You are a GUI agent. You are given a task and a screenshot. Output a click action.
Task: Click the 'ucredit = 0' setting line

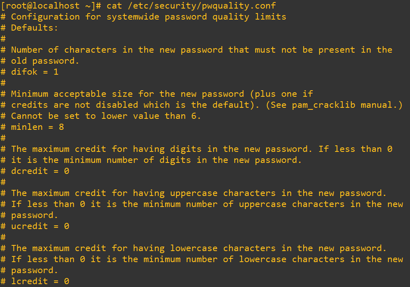coord(40,226)
